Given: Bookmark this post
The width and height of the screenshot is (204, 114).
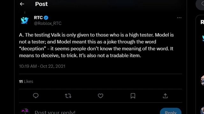Looking at the screenshot, I should pos(133,96).
